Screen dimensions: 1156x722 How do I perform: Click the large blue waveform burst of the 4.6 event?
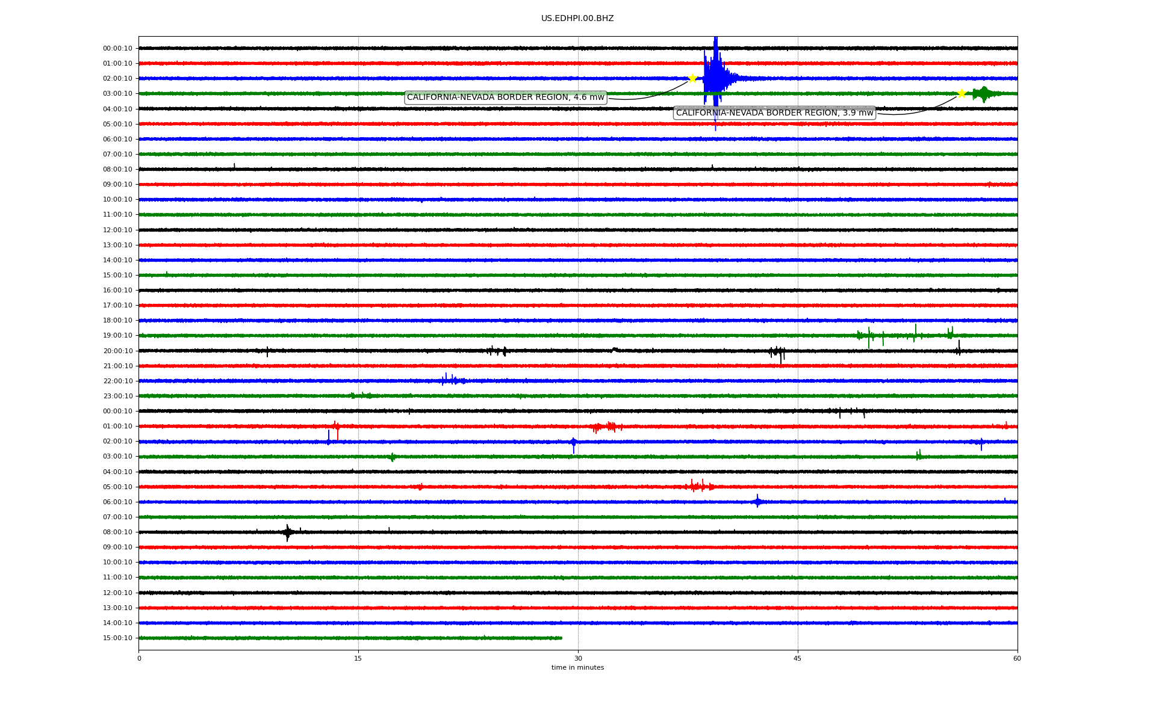click(715, 78)
